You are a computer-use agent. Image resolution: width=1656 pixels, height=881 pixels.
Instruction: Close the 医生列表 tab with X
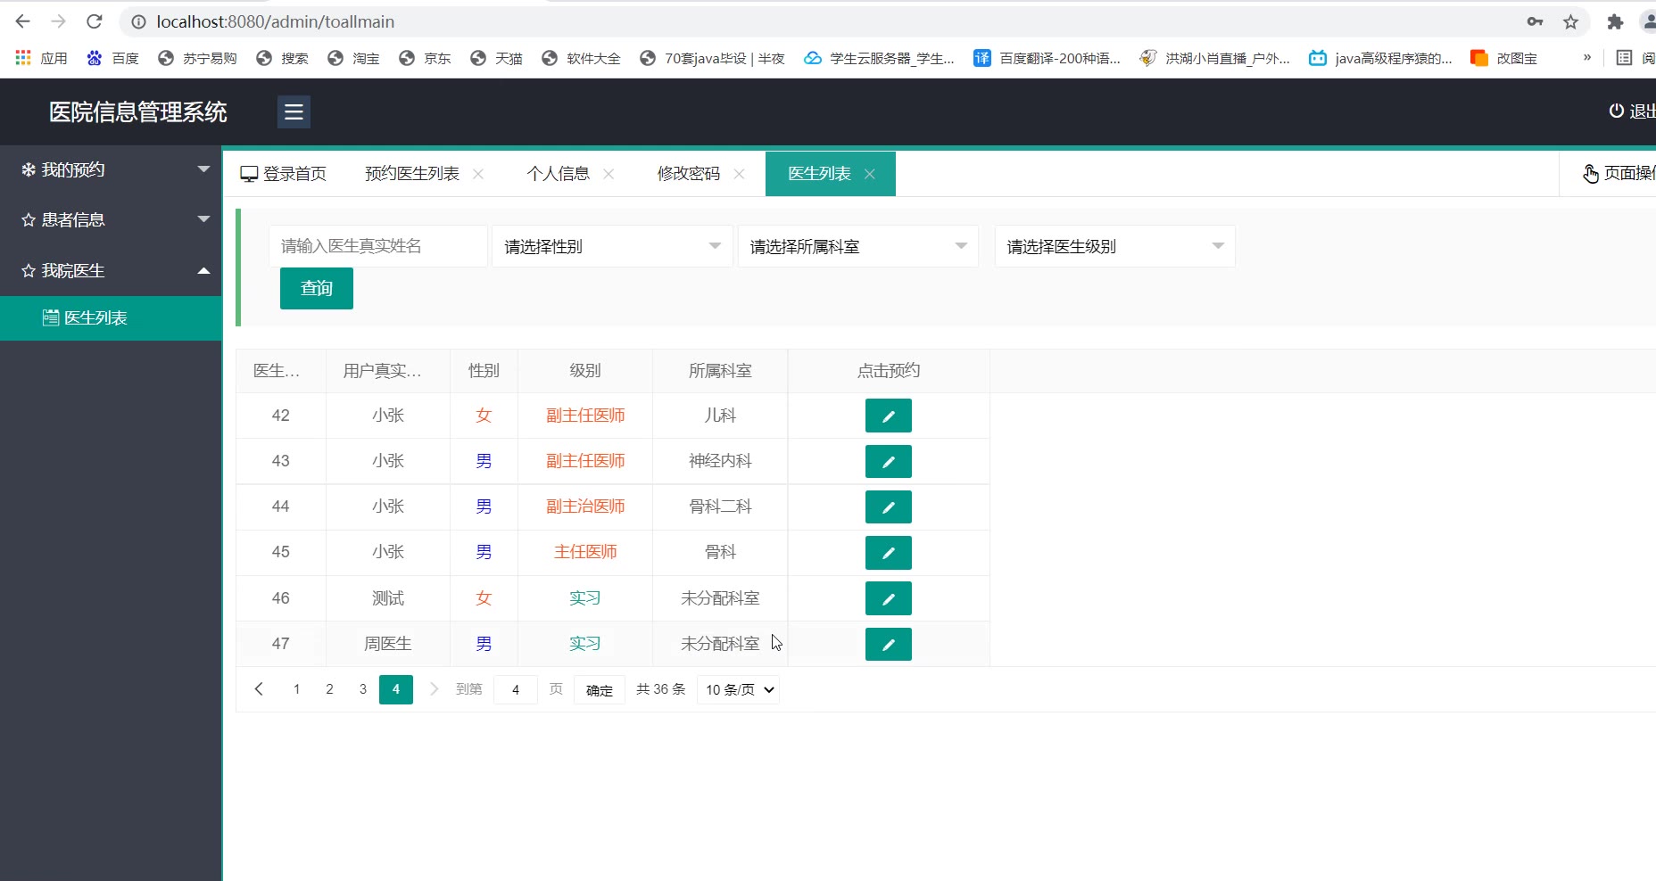(870, 174)
